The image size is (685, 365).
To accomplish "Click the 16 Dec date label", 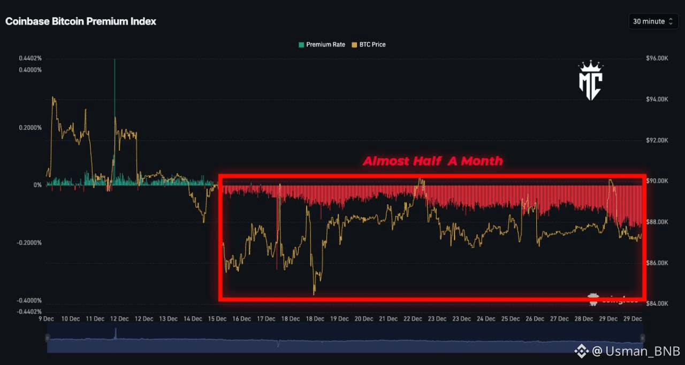I will click(241, 319).
